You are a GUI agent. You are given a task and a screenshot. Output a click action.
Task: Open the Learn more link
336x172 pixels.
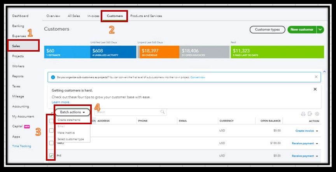click(61, 102)
